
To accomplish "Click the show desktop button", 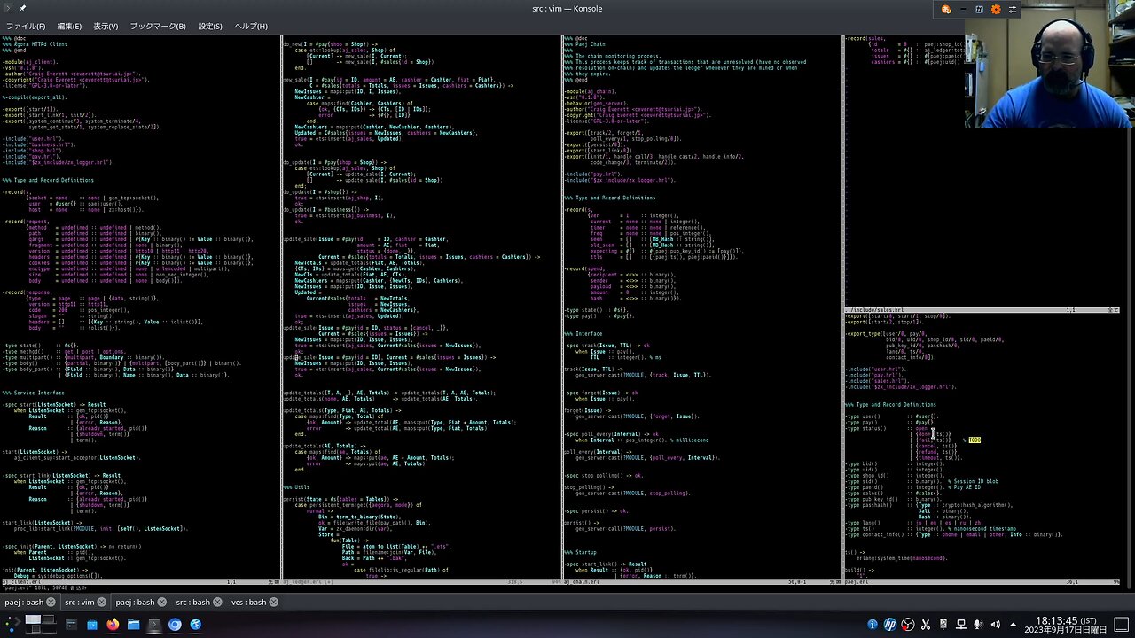I will (x=1122, y=625).
